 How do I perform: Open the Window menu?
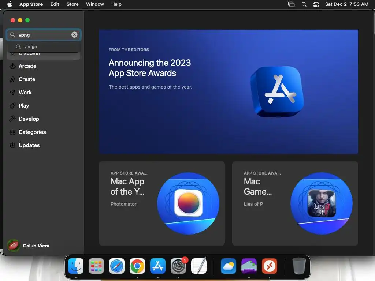(x=95, y=4)
